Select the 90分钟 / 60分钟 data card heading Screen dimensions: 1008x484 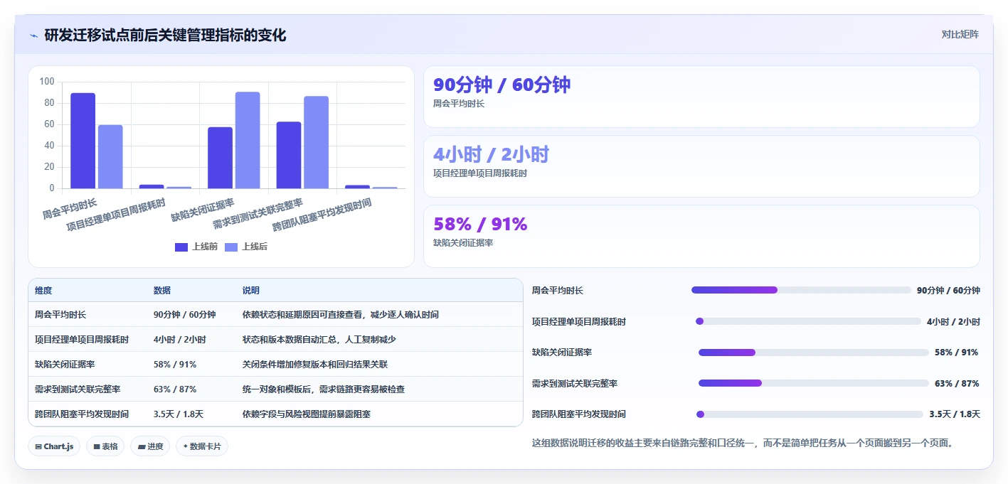pos(502,85)
